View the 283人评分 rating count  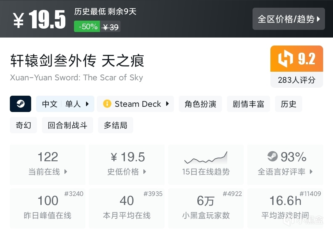tap(296, 80)
